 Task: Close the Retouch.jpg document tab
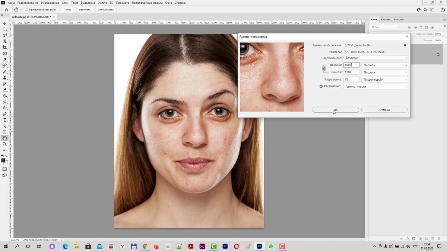pos(54,17)
